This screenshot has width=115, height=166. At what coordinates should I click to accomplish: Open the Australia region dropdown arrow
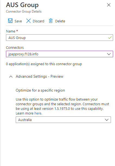[x=107, y=120]
